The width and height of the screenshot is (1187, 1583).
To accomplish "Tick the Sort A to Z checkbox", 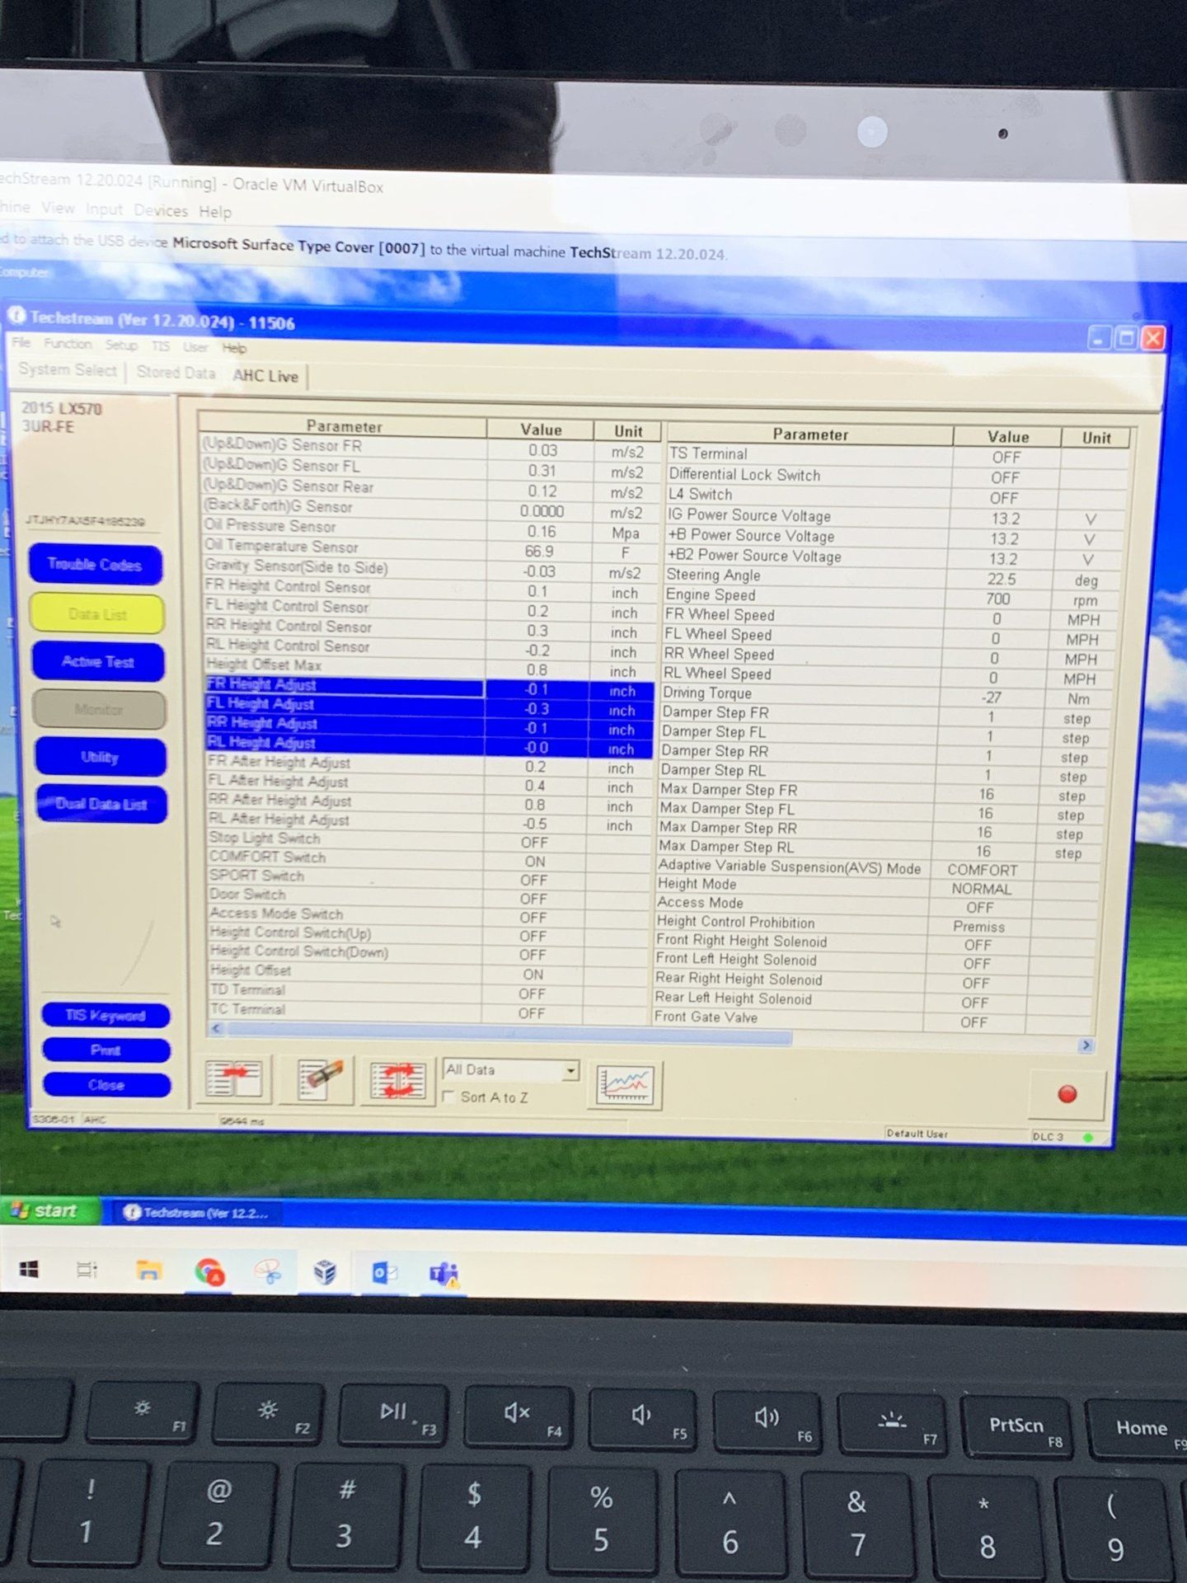I will click(x=449, y=1096).
